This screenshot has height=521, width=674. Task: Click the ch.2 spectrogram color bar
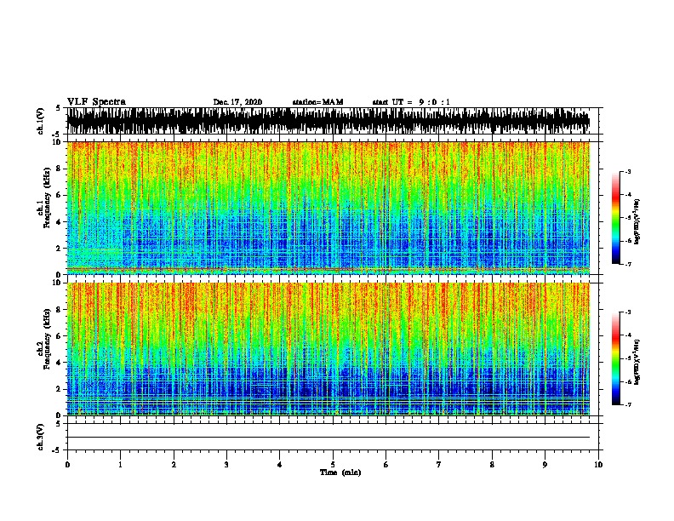[x=615, y=358]
